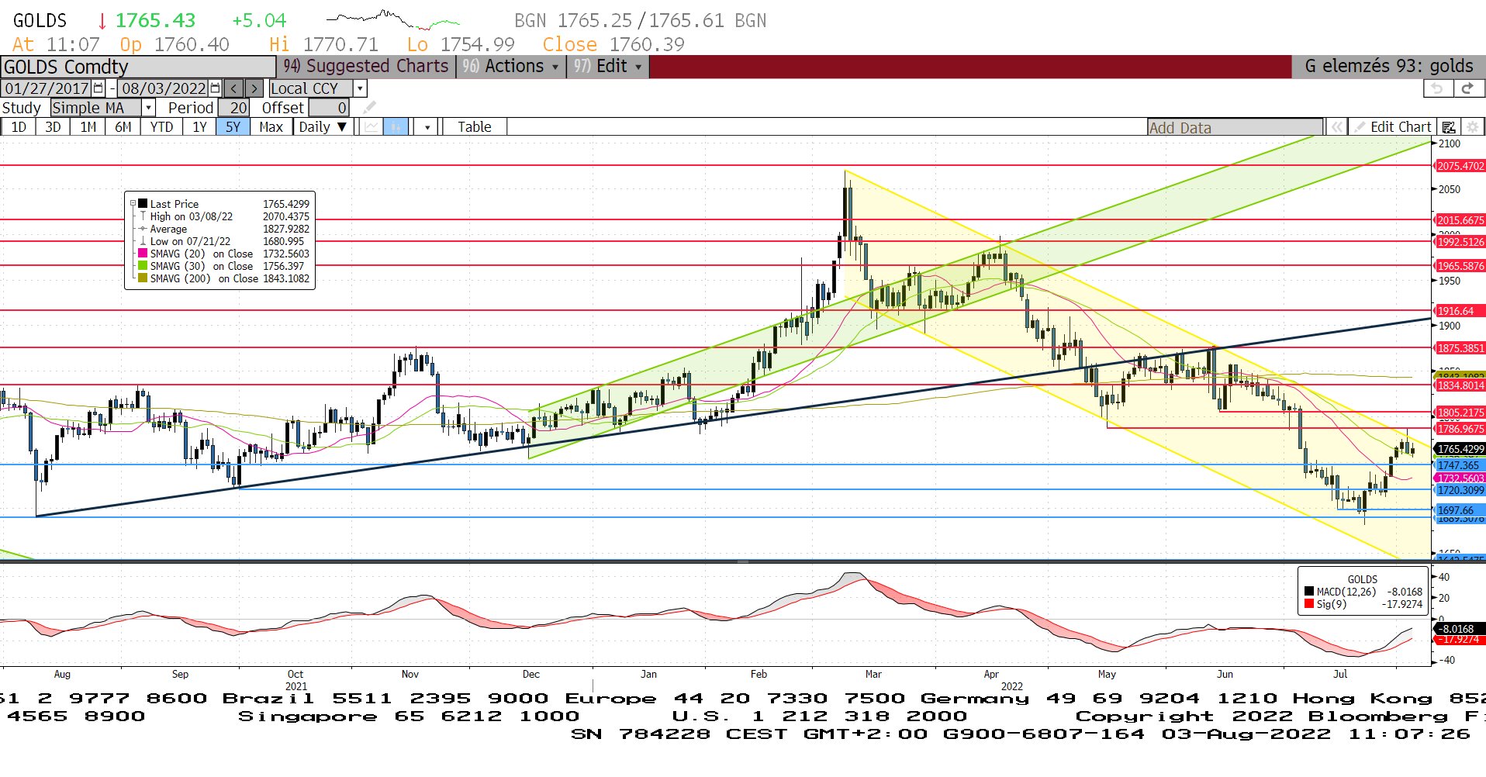Select the 1Y range tab
1486x777 pixels.
(x=199, y=127)
